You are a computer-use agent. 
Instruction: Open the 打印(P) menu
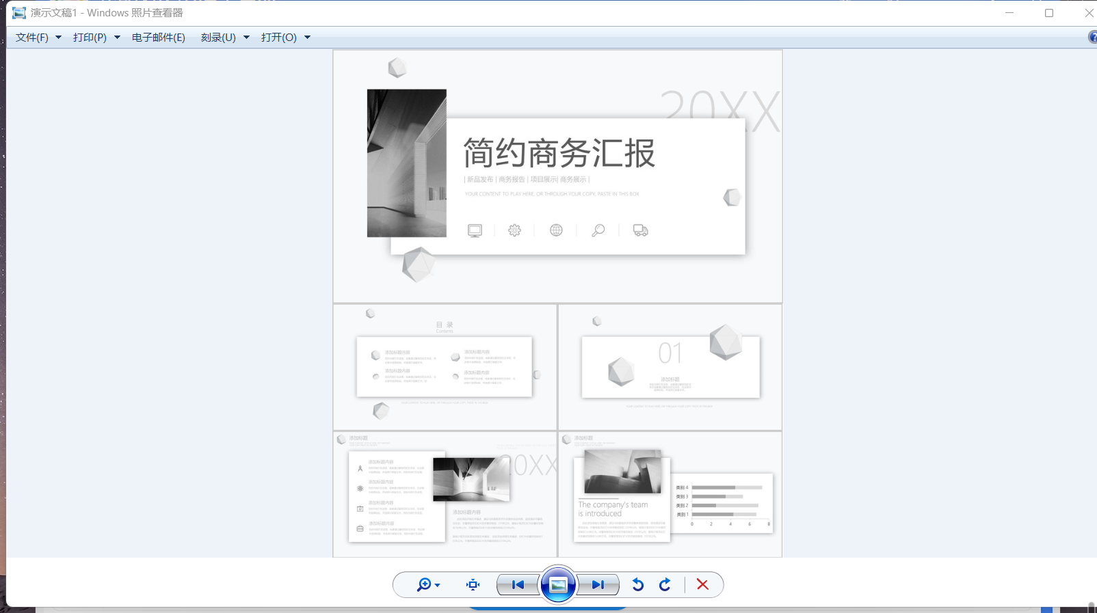pyautogui.click(x=90, y=38)
